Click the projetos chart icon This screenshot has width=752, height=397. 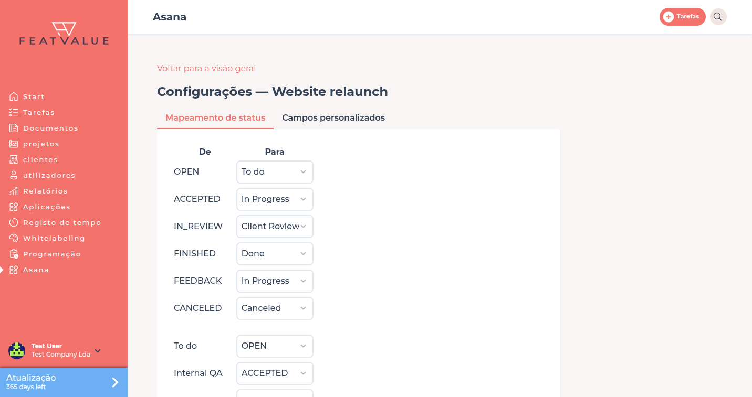pyautogui.click(x=14, y=144)
